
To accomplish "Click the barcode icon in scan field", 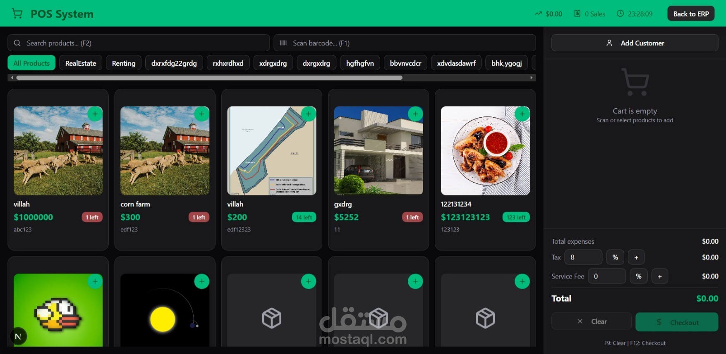I will point(283,43).
